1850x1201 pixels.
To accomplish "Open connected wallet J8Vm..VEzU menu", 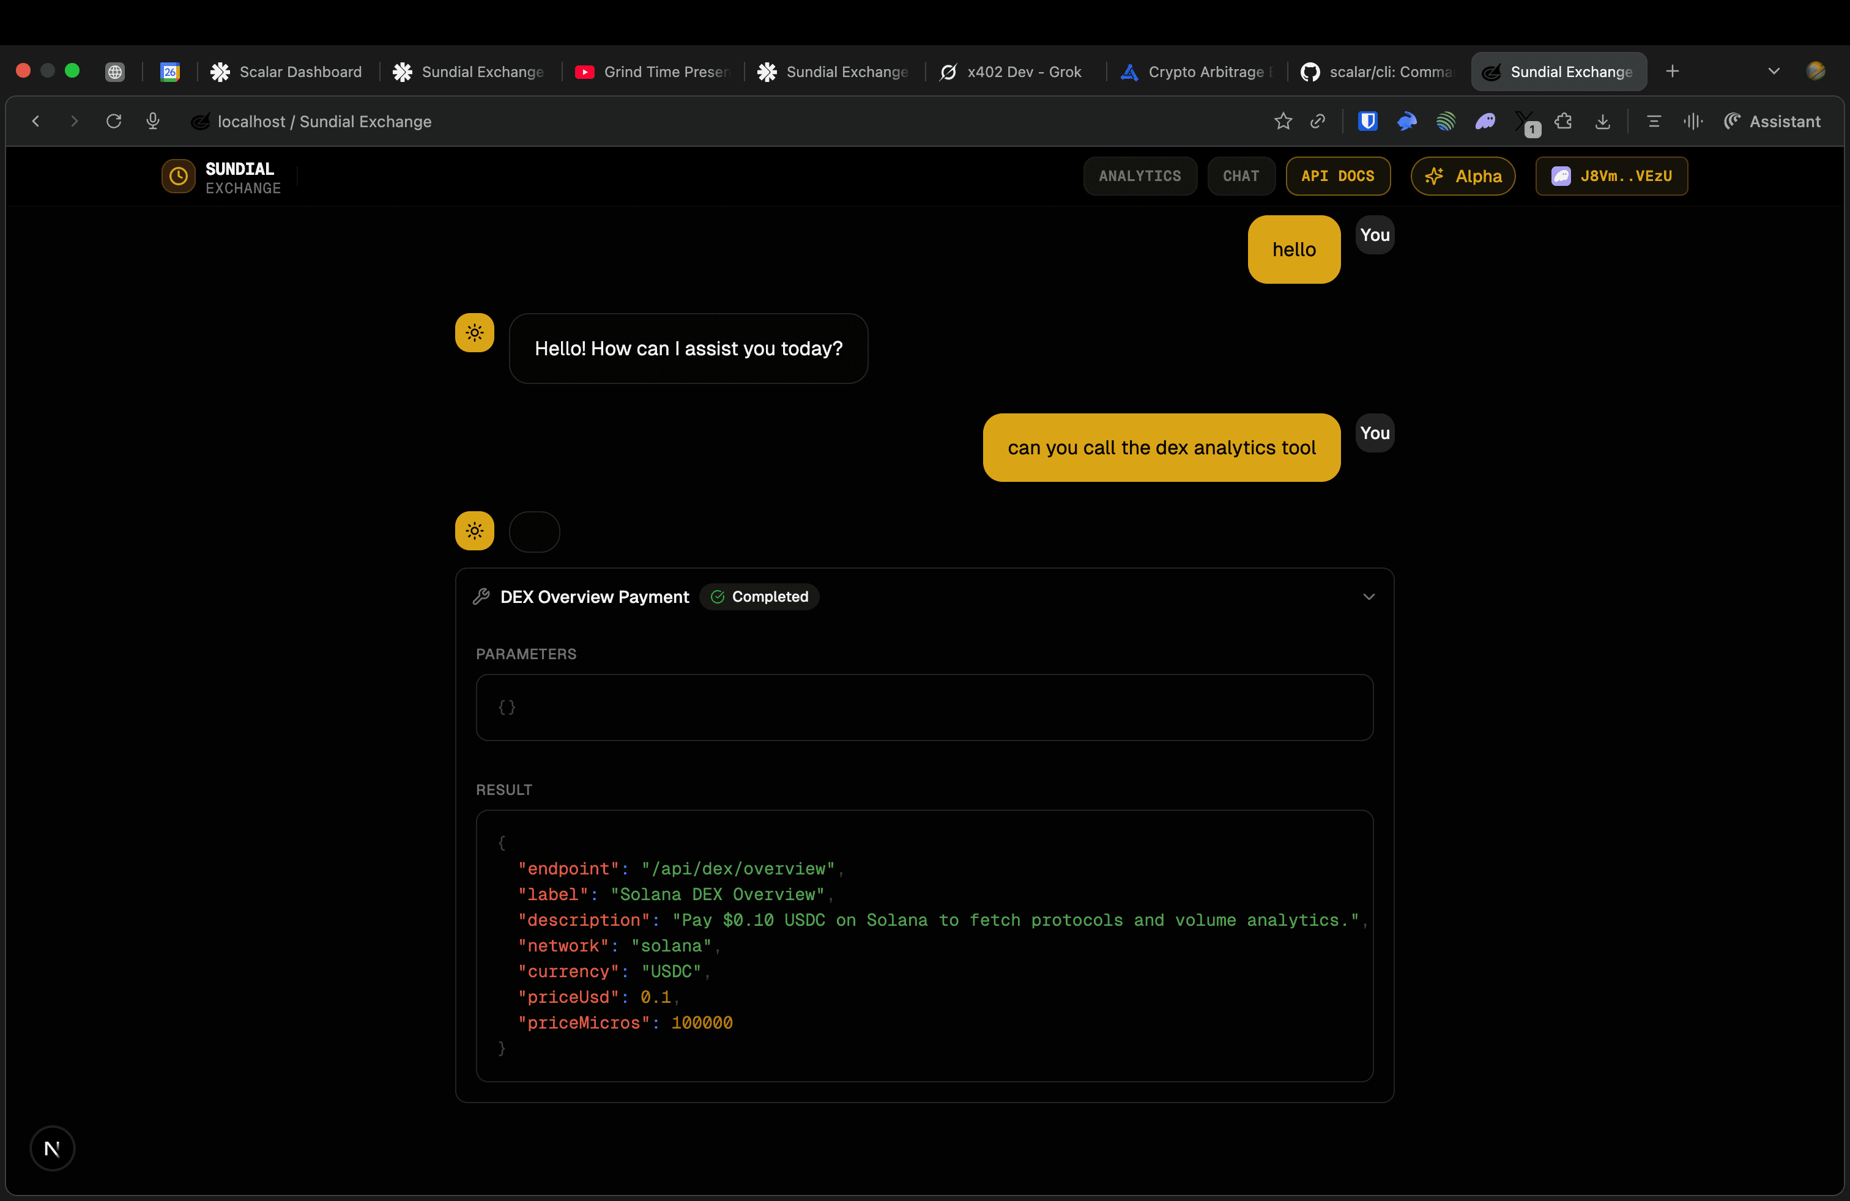I will (x=1611, y=176).
